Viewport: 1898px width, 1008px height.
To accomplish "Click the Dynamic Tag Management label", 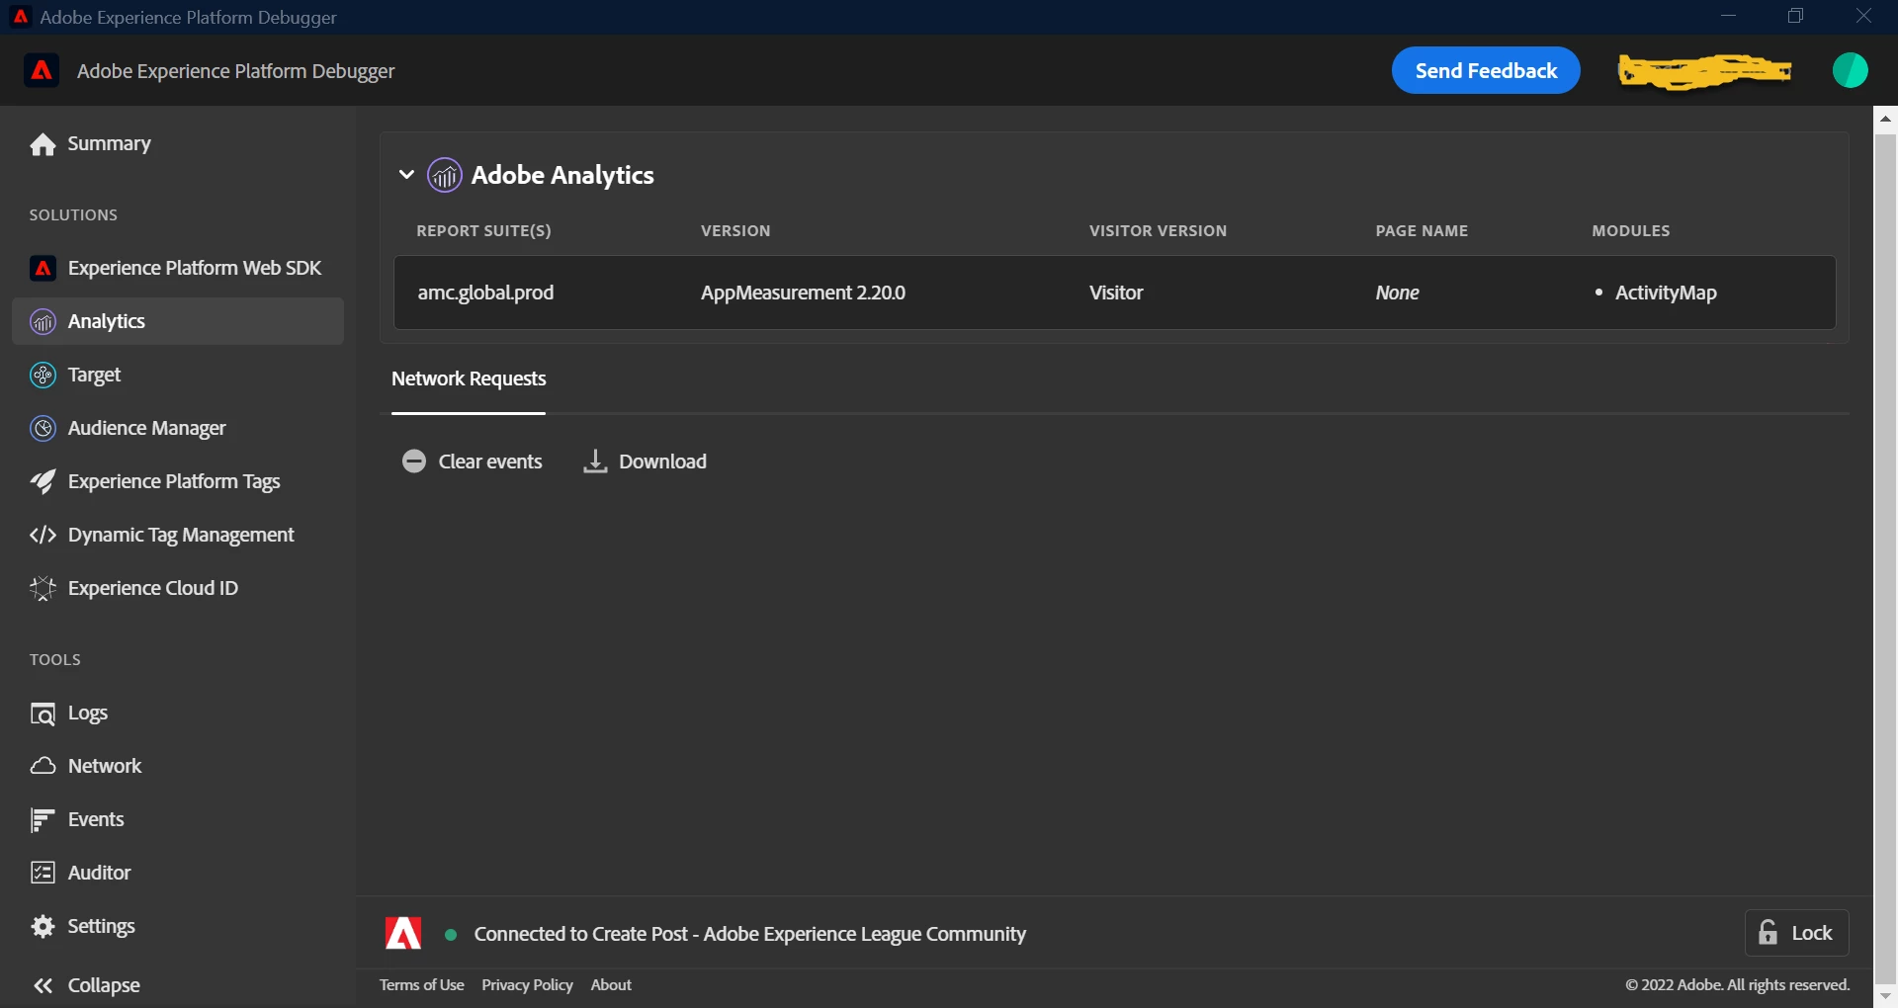I will point(181,535).
